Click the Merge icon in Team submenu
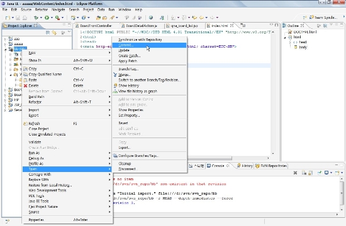This screenshot has height=226, width=346. point(115,75)
